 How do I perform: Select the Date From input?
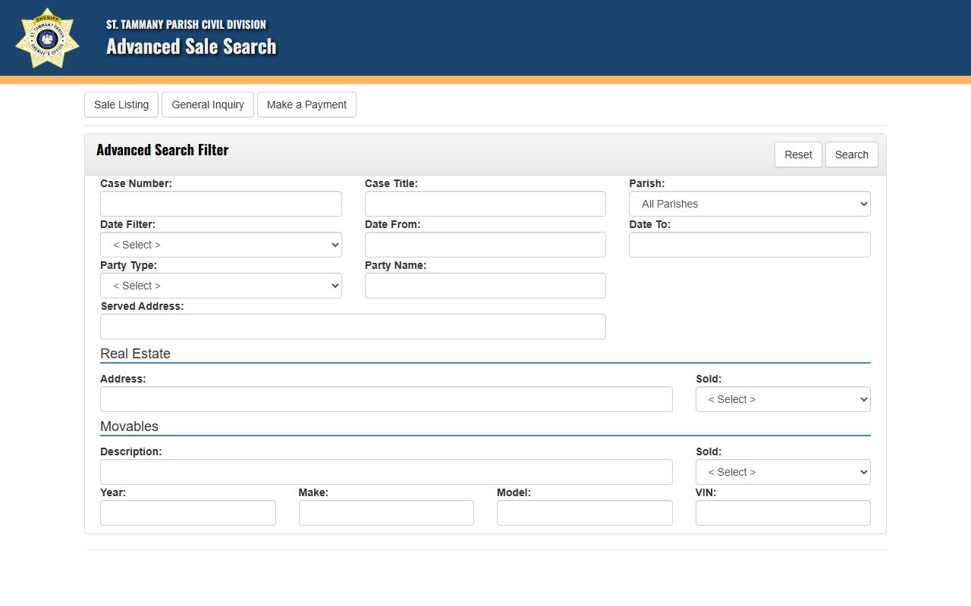pyautogui.click(x=485, y=245)
